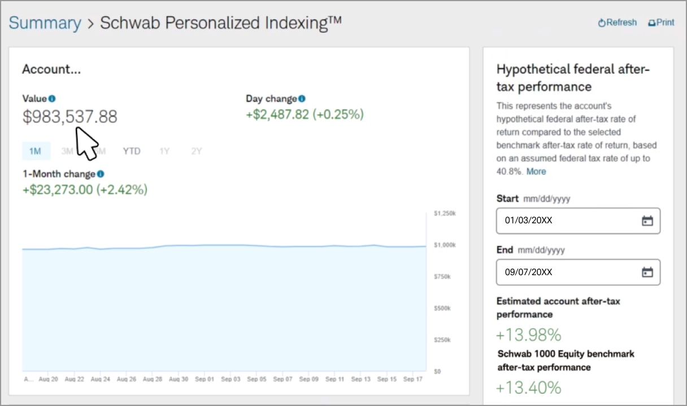The width and height of the screenshot is (687, 406).
Task: Select the 1M time range tab
Action: pos(36,151)
